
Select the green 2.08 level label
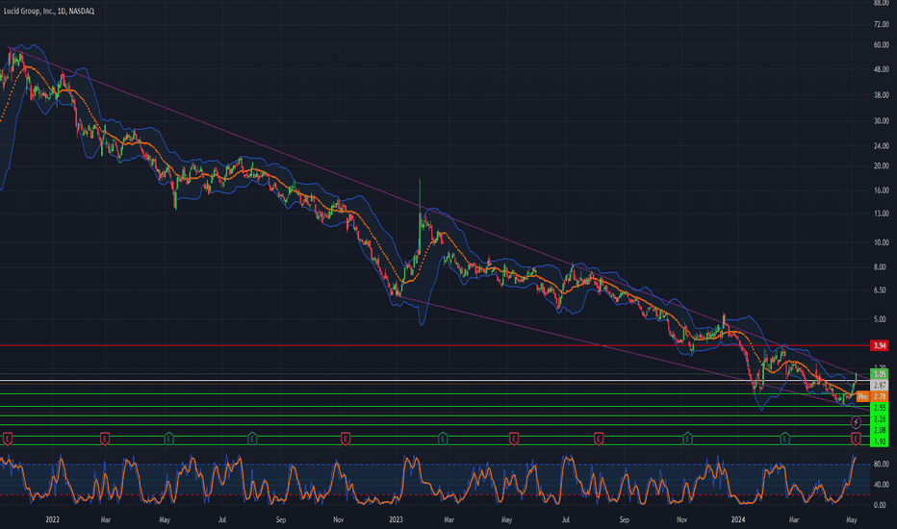(880, 430)
